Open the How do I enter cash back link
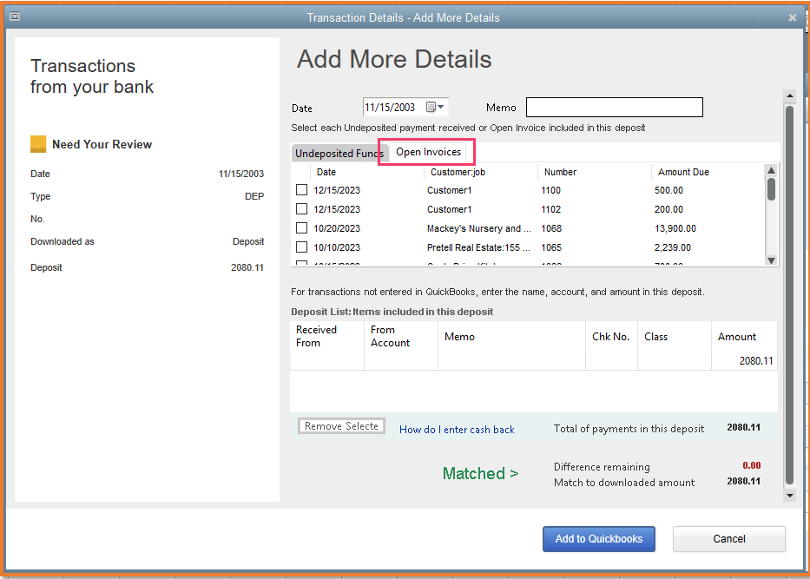The image size is (810, 579). 457,430
